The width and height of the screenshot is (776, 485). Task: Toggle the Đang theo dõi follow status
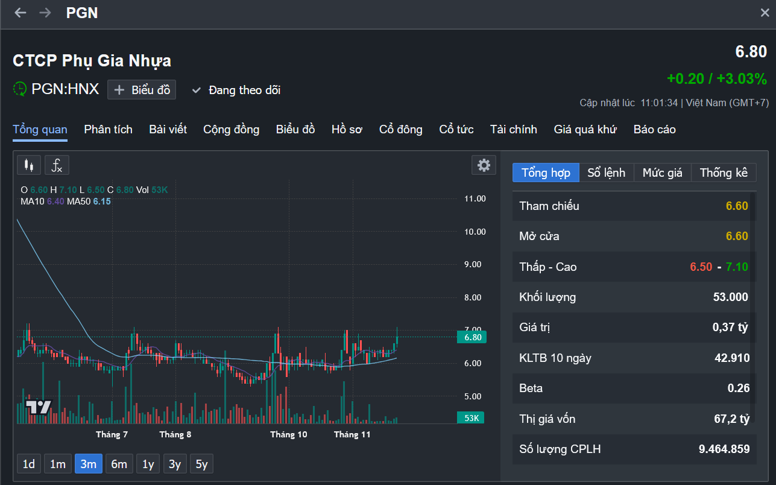[236, 90]
